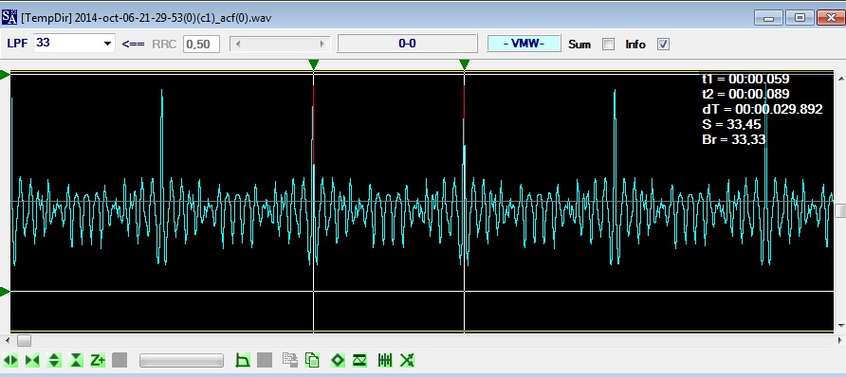Click the horizontal scrollbar left arrow
The height and width of the screenshot is (377, 846).
coord(7,340)
